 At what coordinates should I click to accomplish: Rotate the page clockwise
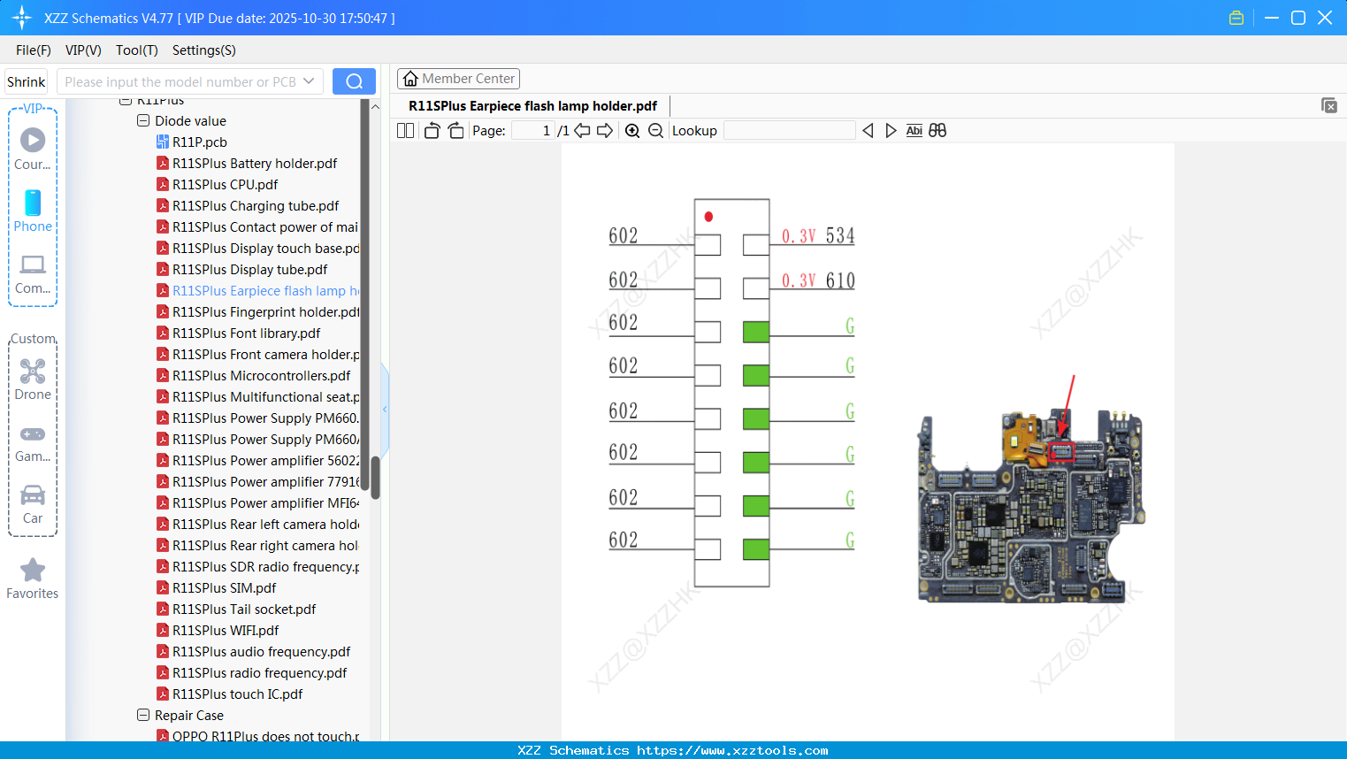click(455, 131)
